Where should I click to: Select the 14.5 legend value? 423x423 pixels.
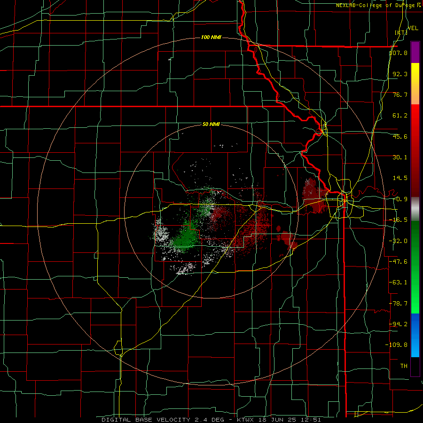pyautogui.click(x=400, y=178)
